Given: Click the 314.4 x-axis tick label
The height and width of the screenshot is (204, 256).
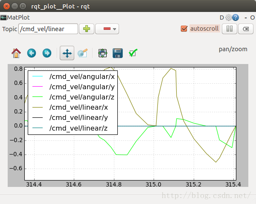Looking at the screenshot, I should [x=34, y=184].
